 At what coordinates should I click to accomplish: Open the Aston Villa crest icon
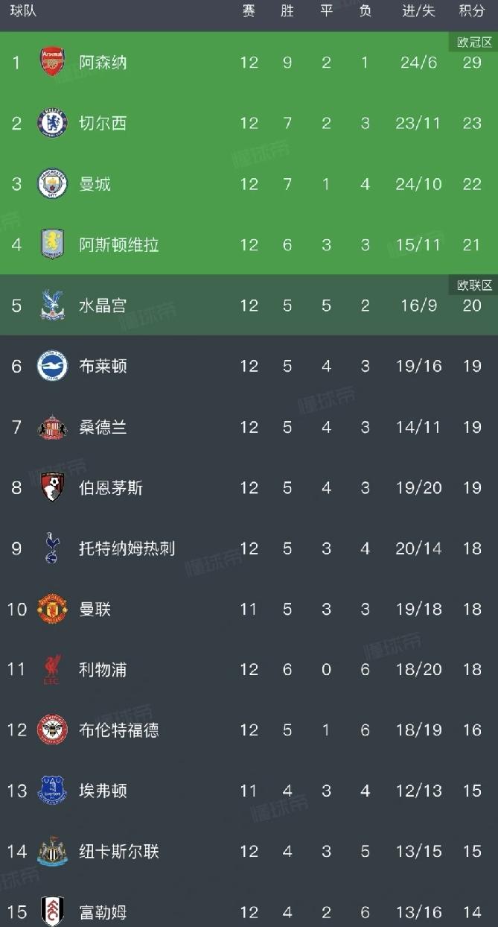tap(53, 244)
